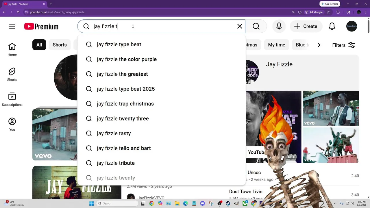370x208 pixels.
Task: Go to the YouTube Premium logo home
Action: [41, 27]
